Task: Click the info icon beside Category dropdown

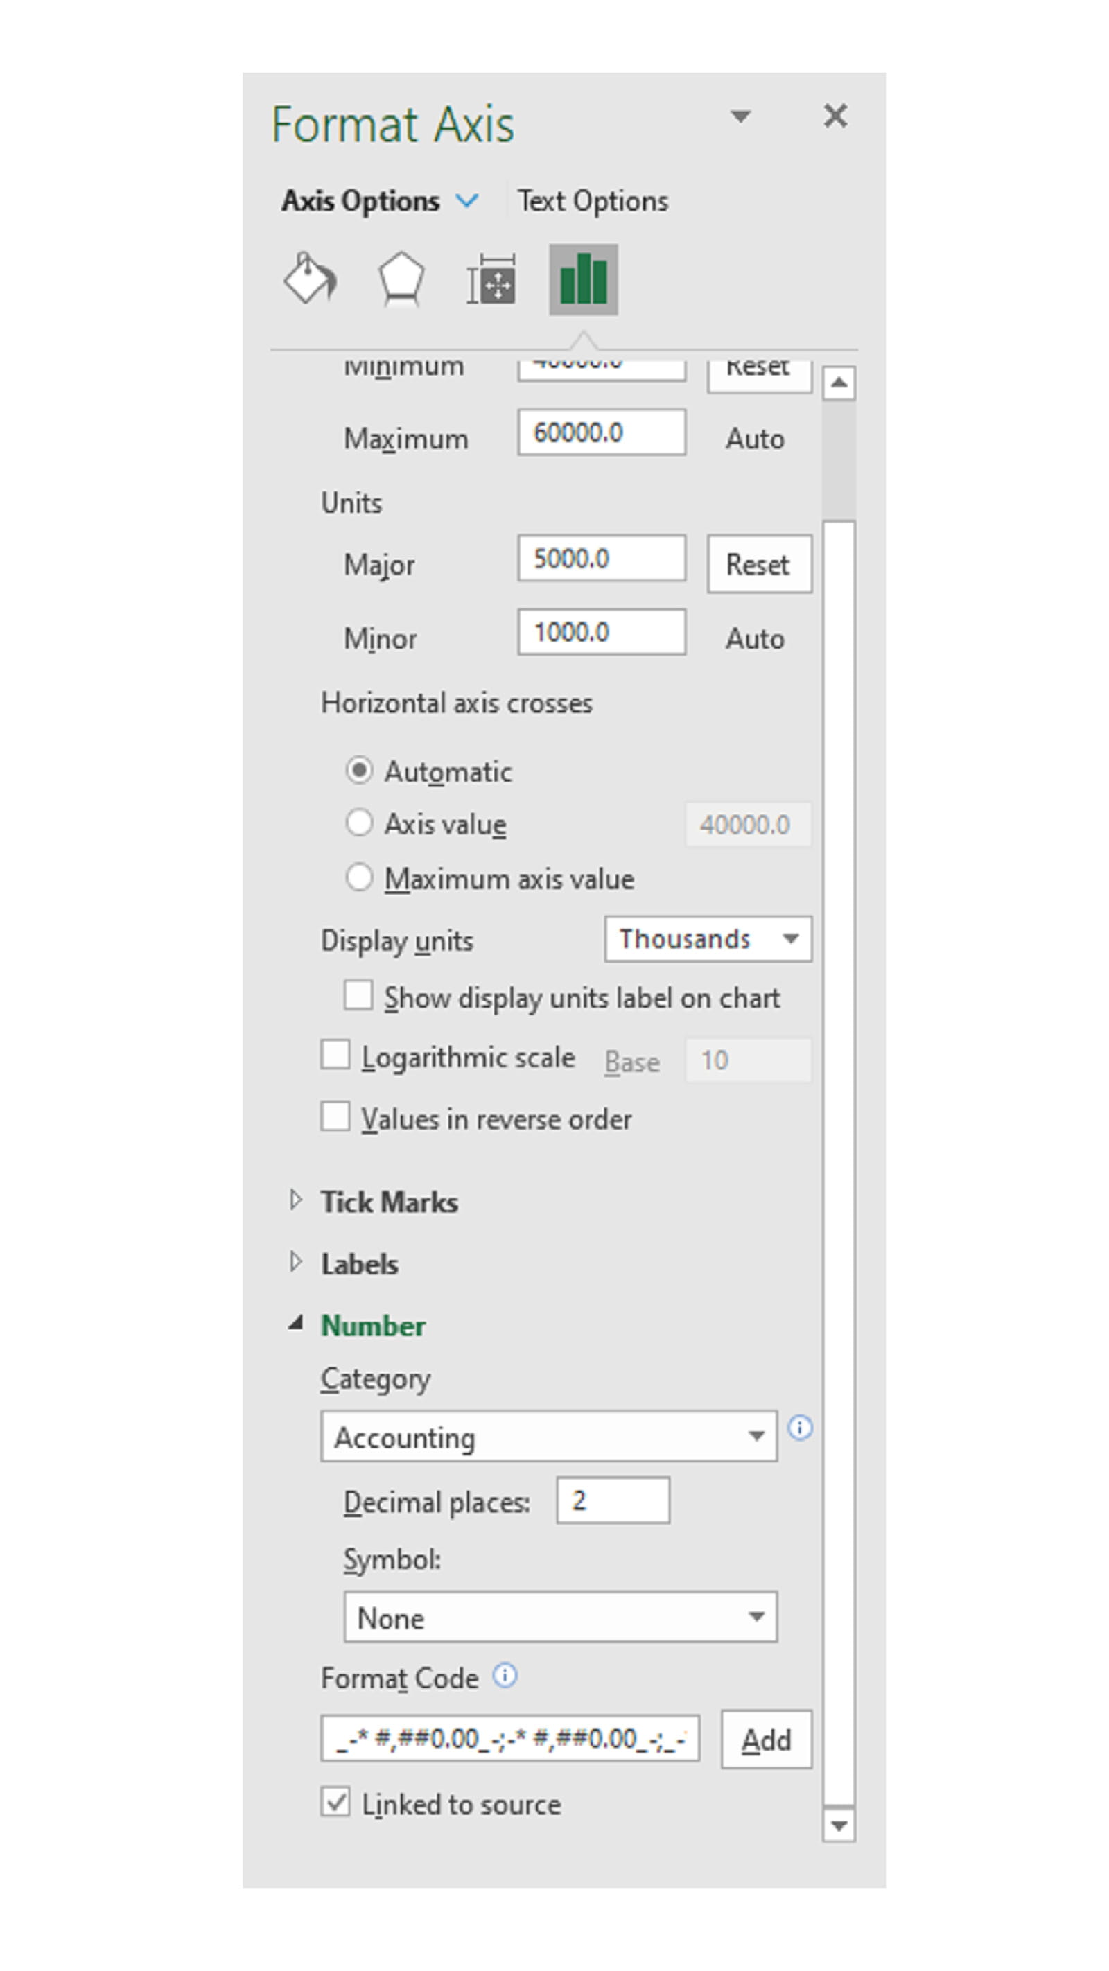Action: [800, 1428]
